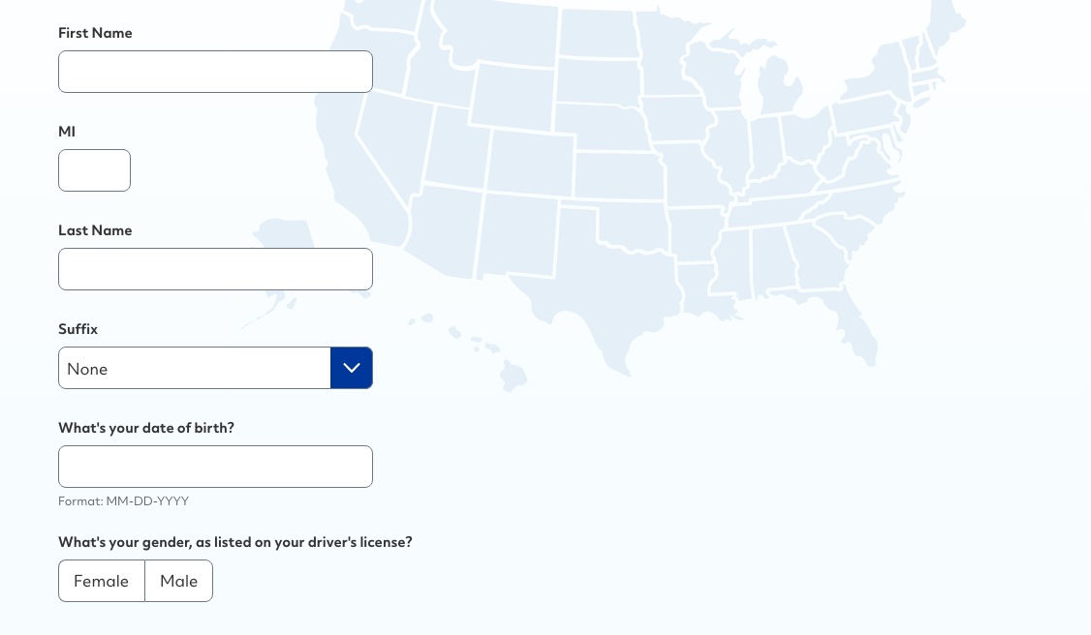Screen dimensions: 1091x635
Task: Click the Format MM-DD-YYYY hint text
Action: pos(123,501)
